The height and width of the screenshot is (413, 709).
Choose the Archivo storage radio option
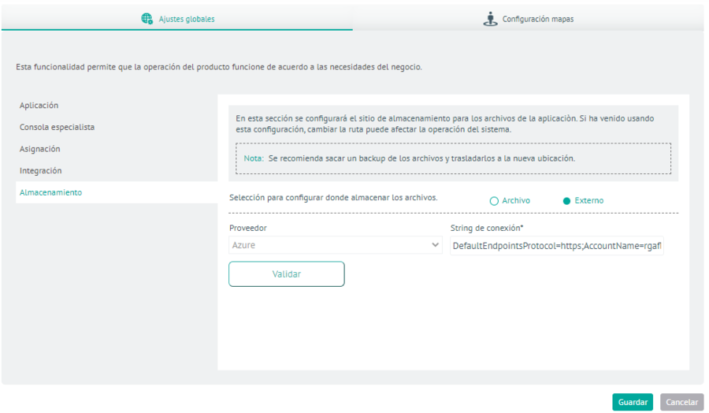tap(494, 201)
